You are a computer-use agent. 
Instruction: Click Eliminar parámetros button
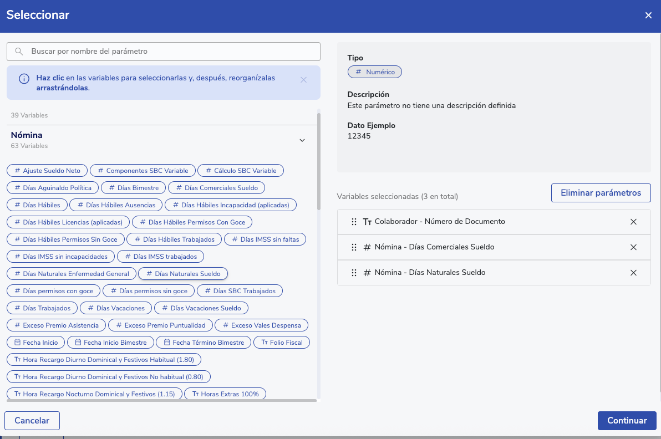tap(601, 193)
